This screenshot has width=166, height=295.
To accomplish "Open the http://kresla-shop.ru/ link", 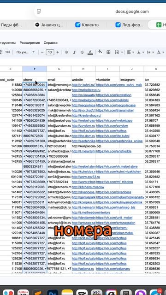I will point(86,116).
